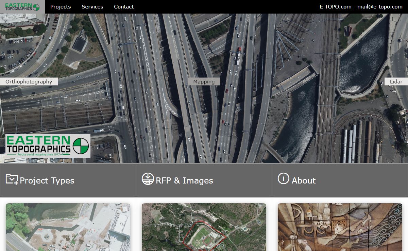
Task: Select the Lidar label
Action: click(x=396, y=82)
